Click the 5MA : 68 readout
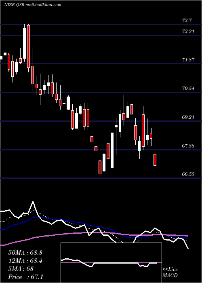 tap(21, 269)
